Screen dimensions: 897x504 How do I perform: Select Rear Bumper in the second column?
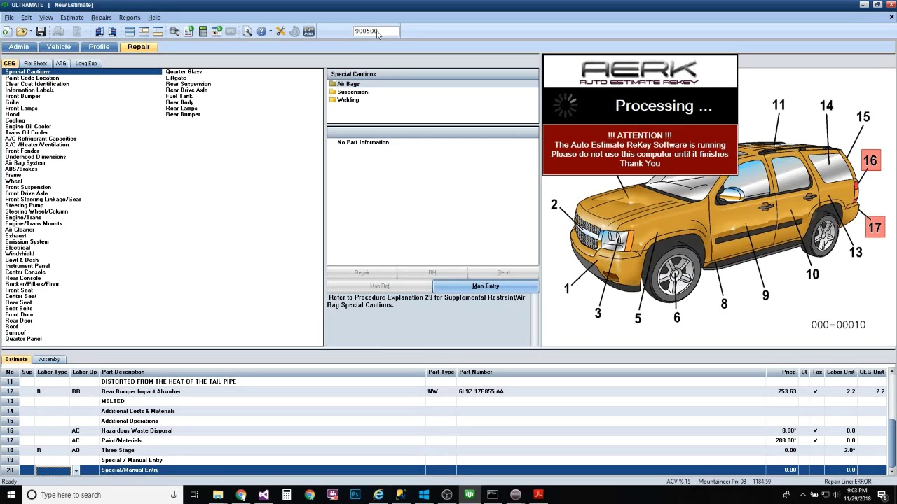(183, 115)
